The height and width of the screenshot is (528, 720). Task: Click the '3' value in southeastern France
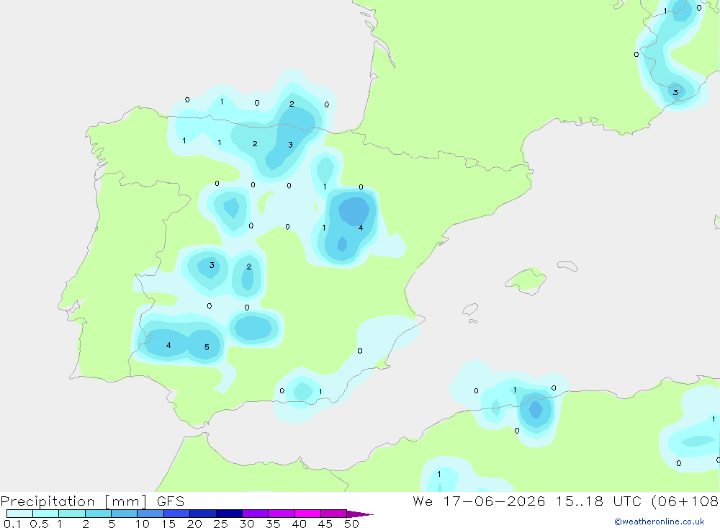(675, 92)
